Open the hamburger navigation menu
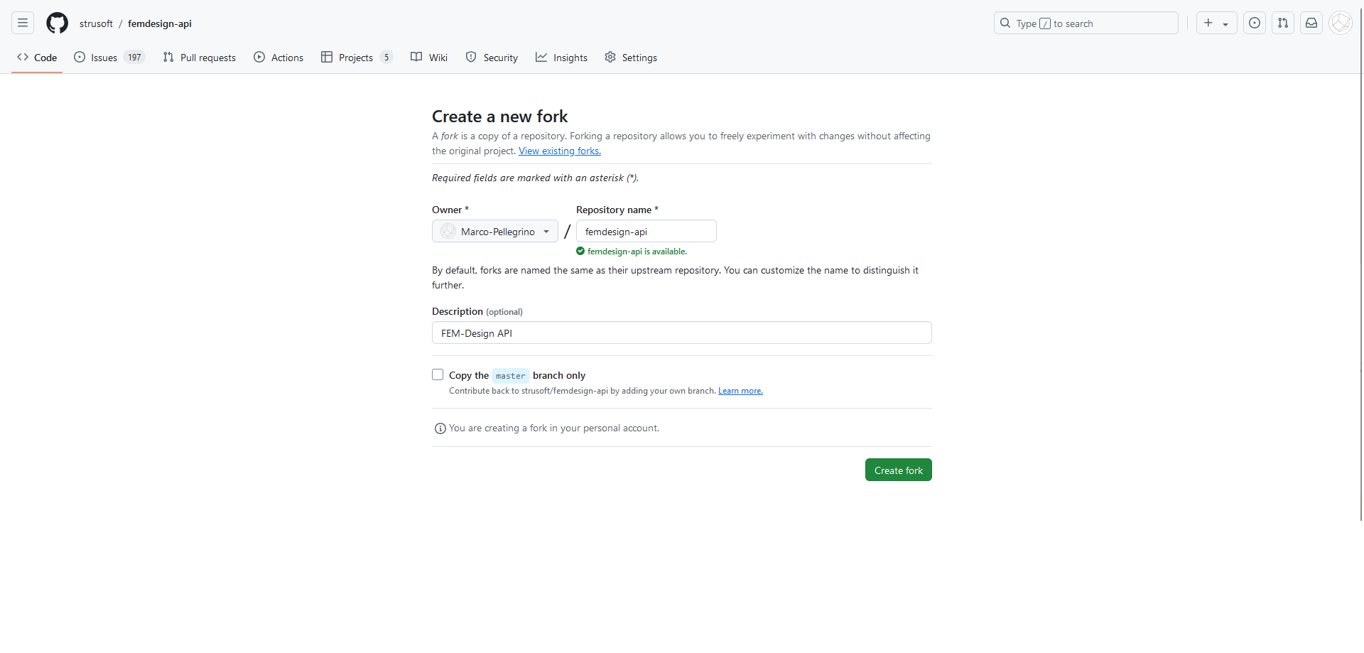 coord(23,23)
